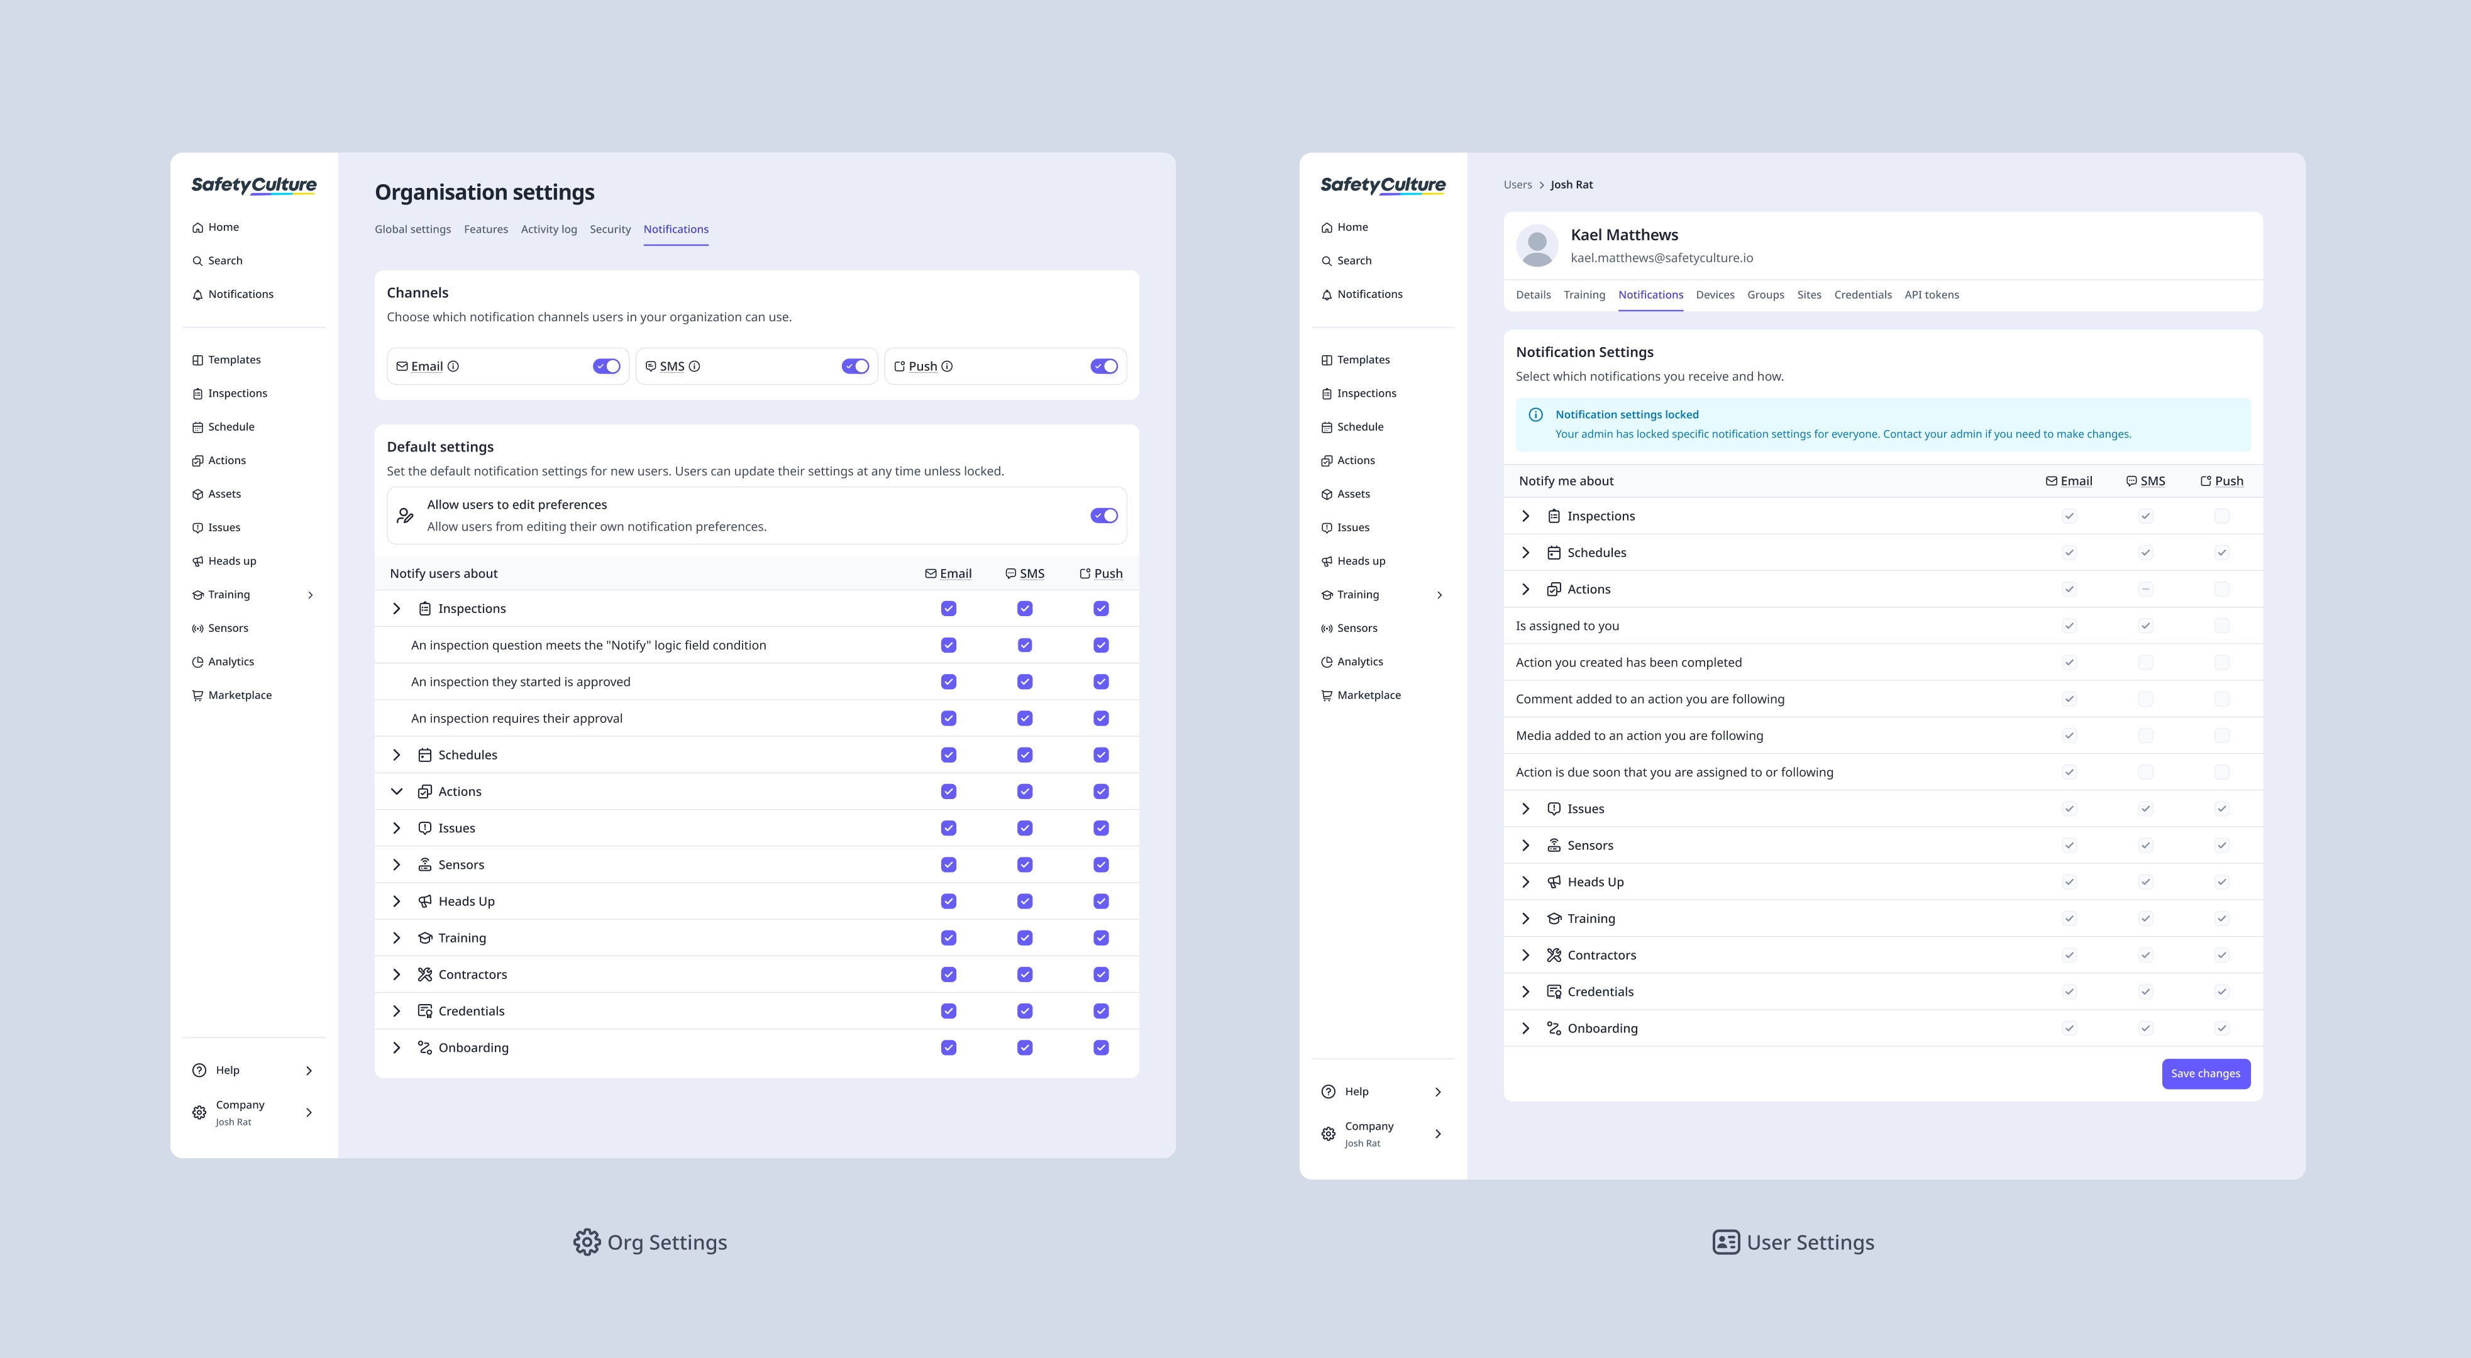Image resolution: width=2471 pixels, height=1358 pixels.
Task: Toggle the Push channel switch
Action: click(x=1104, y=367)
